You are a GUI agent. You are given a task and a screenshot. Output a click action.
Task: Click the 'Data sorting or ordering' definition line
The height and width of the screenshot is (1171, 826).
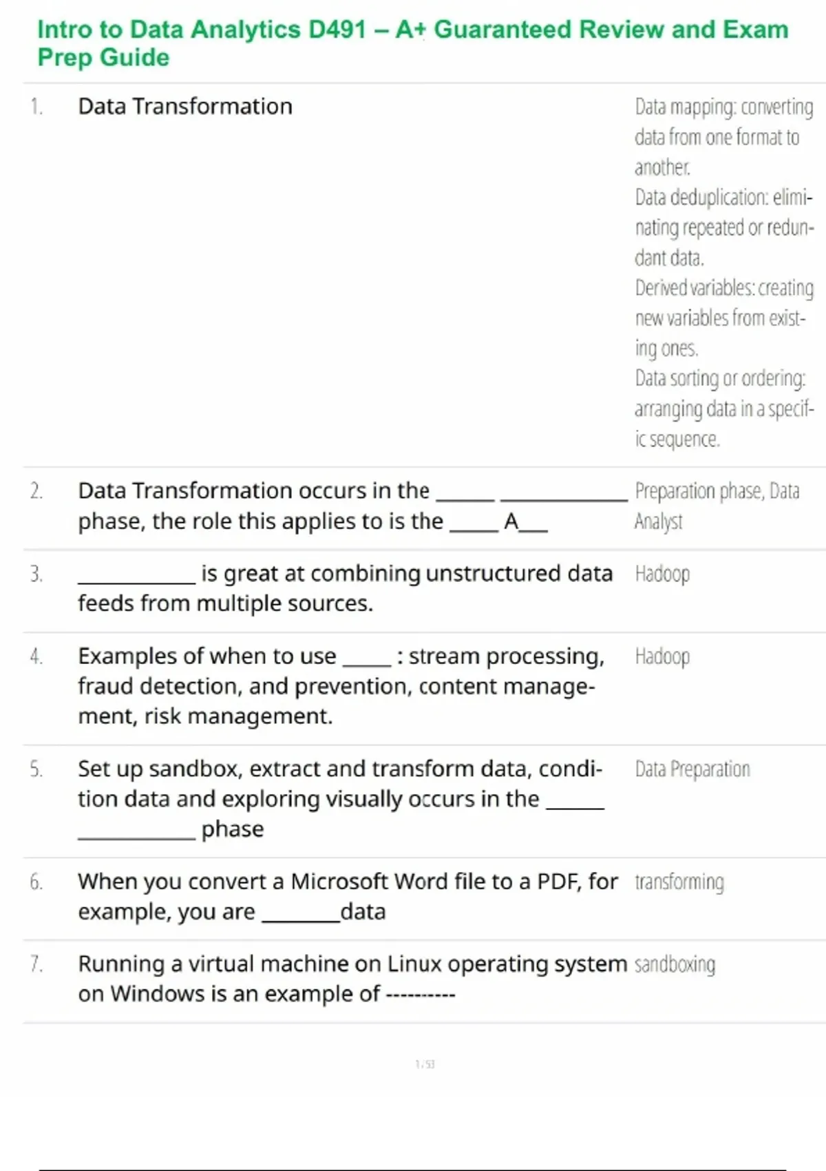point(723,408)
